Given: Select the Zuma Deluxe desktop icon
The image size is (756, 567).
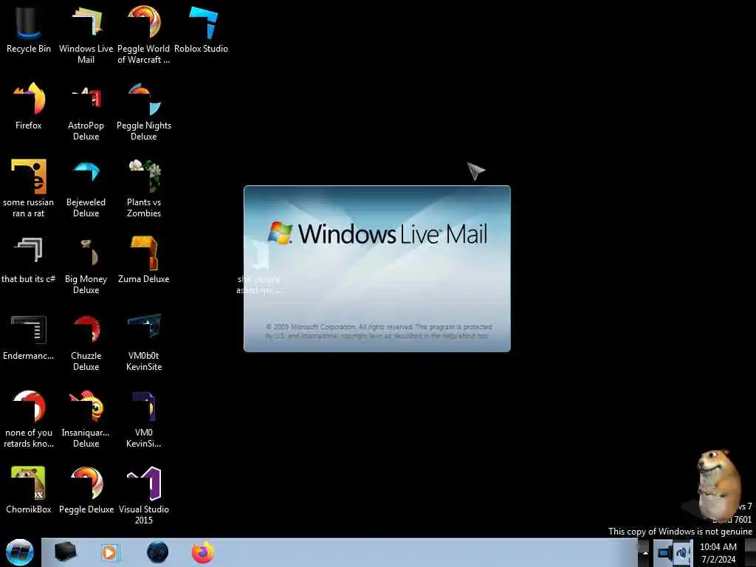Looking at the screenshot, I should [144, 260].
